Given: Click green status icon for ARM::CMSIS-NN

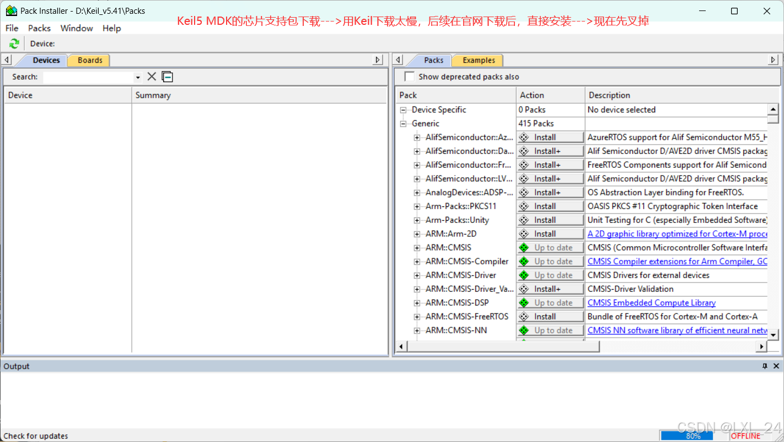Looking at the screenshot, I should [524, 331].
